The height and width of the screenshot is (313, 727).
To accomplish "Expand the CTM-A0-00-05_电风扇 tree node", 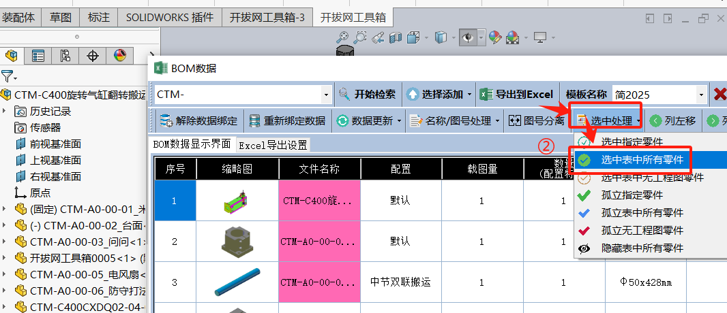I will (x=5, y=274).
